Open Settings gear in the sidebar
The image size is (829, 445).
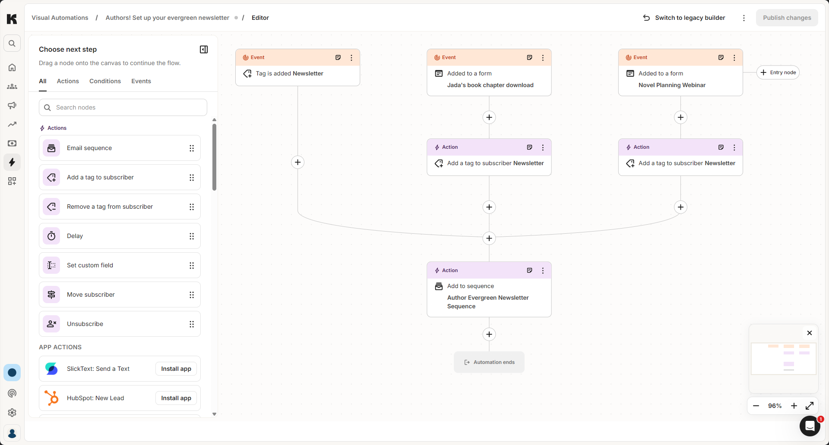coord(12,413)
